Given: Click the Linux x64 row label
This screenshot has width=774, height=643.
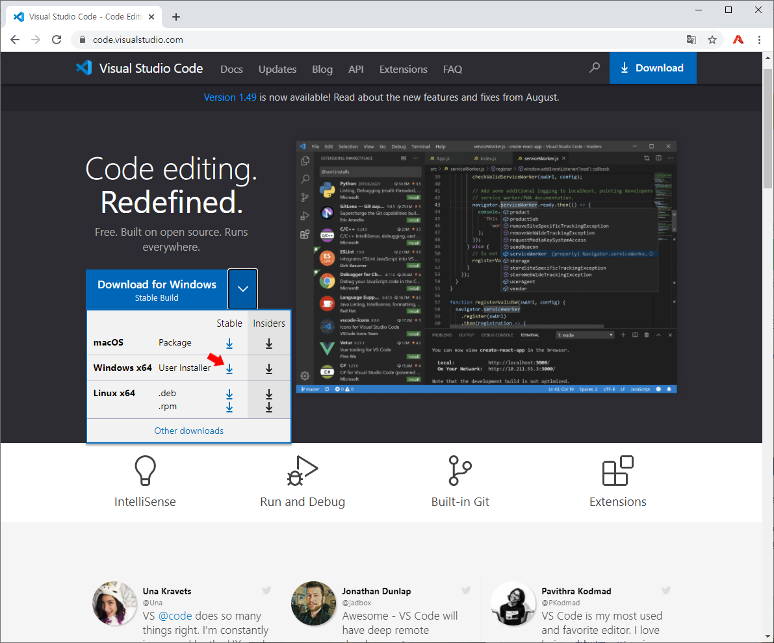Looking at the screenshot, I should pos(114,394).
